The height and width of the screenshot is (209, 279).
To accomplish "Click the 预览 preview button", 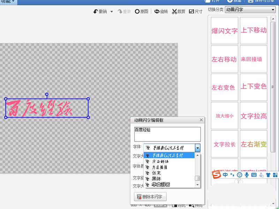I will [x=196, y=206].
